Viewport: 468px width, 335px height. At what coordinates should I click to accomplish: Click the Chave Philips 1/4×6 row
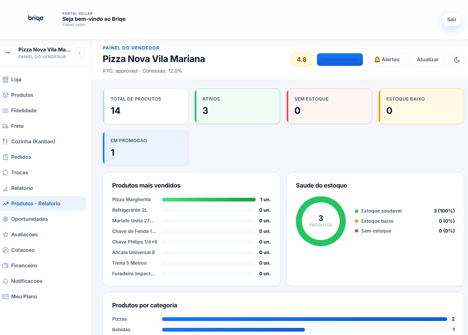(191, 242)
